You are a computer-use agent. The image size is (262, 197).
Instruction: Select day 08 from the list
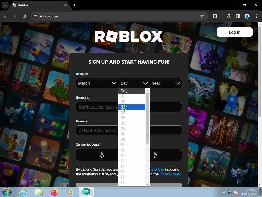coord(132,134)
